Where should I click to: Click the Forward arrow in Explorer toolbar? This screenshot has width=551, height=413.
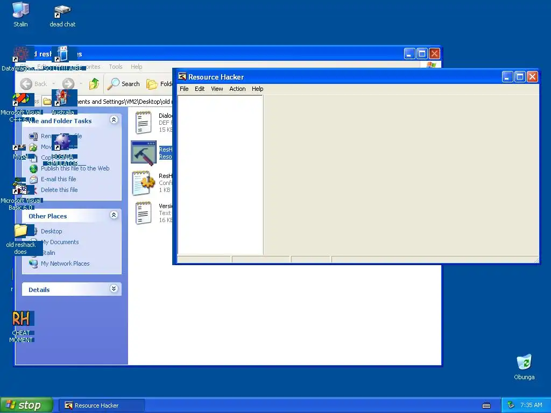[x=68, y=83]
